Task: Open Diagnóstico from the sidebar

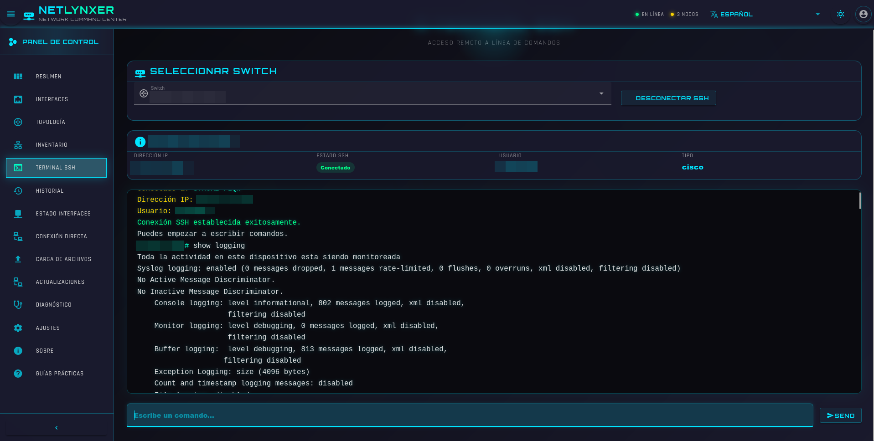Action: click(53, 304)
